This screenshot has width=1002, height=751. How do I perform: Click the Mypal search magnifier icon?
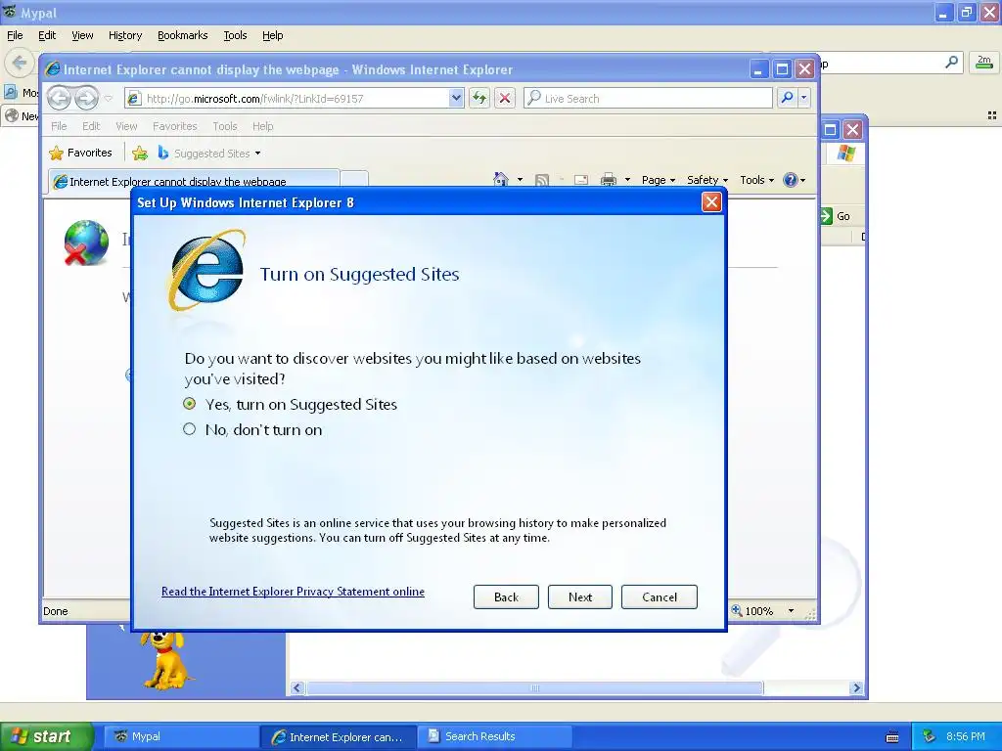click(x=951, y=62)
